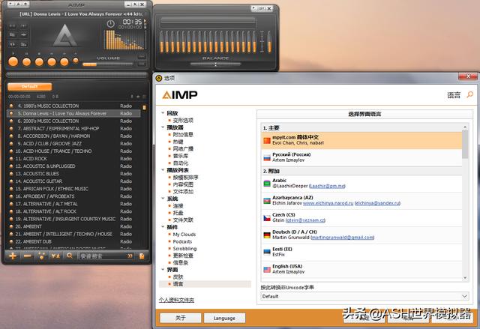Open the Podcasts plugin page
The image size is (480, 329).
[x=182, y=241]
